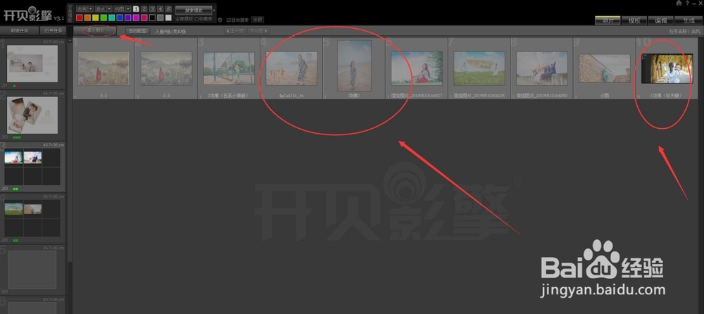Click the 入册9张/共10张 photo count text

[x=170, y=32]
